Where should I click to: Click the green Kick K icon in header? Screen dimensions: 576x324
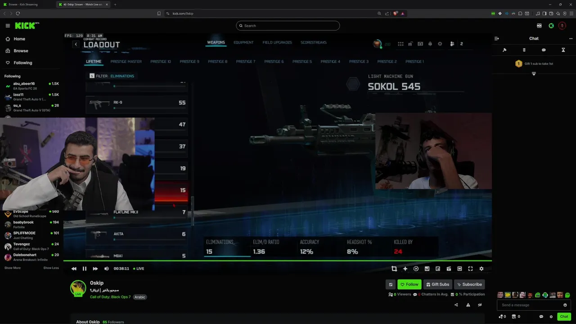[x=551, y=26]
